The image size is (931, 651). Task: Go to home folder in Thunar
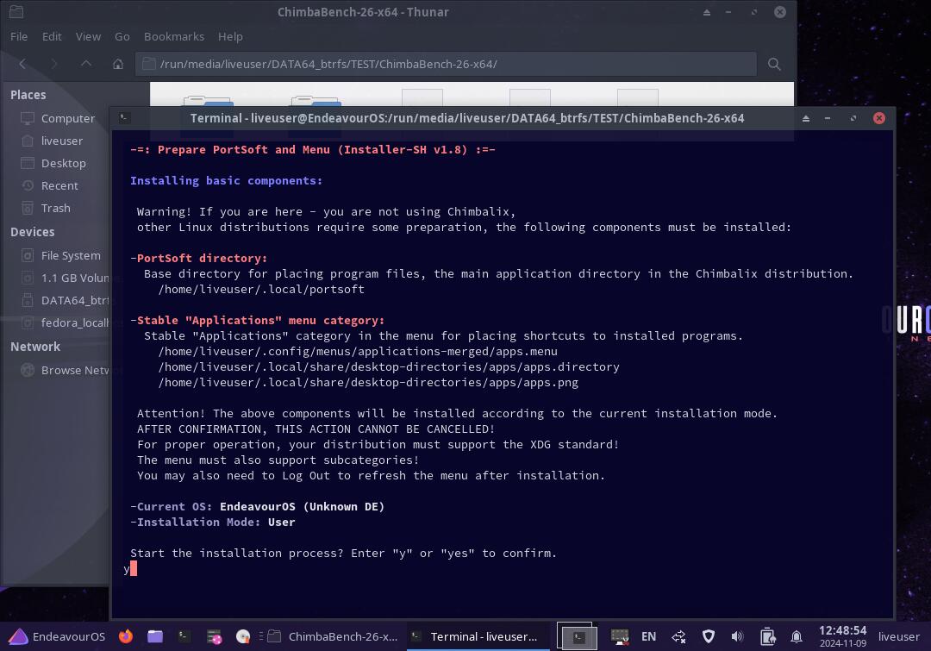pyautogui.click(x=117, y=64)
